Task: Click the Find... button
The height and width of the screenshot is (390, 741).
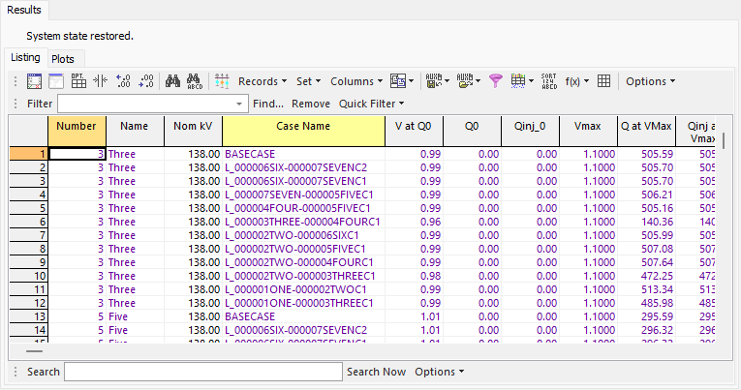Action: click(268, 104)
